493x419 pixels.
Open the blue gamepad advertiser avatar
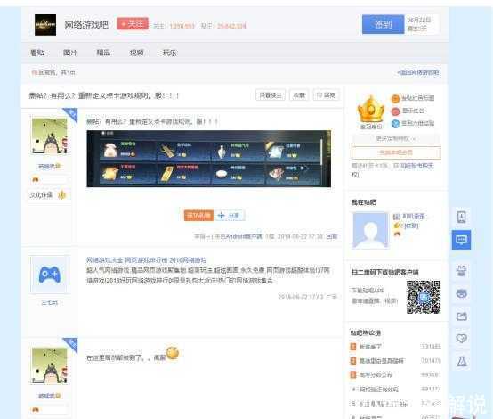[50, 275]
